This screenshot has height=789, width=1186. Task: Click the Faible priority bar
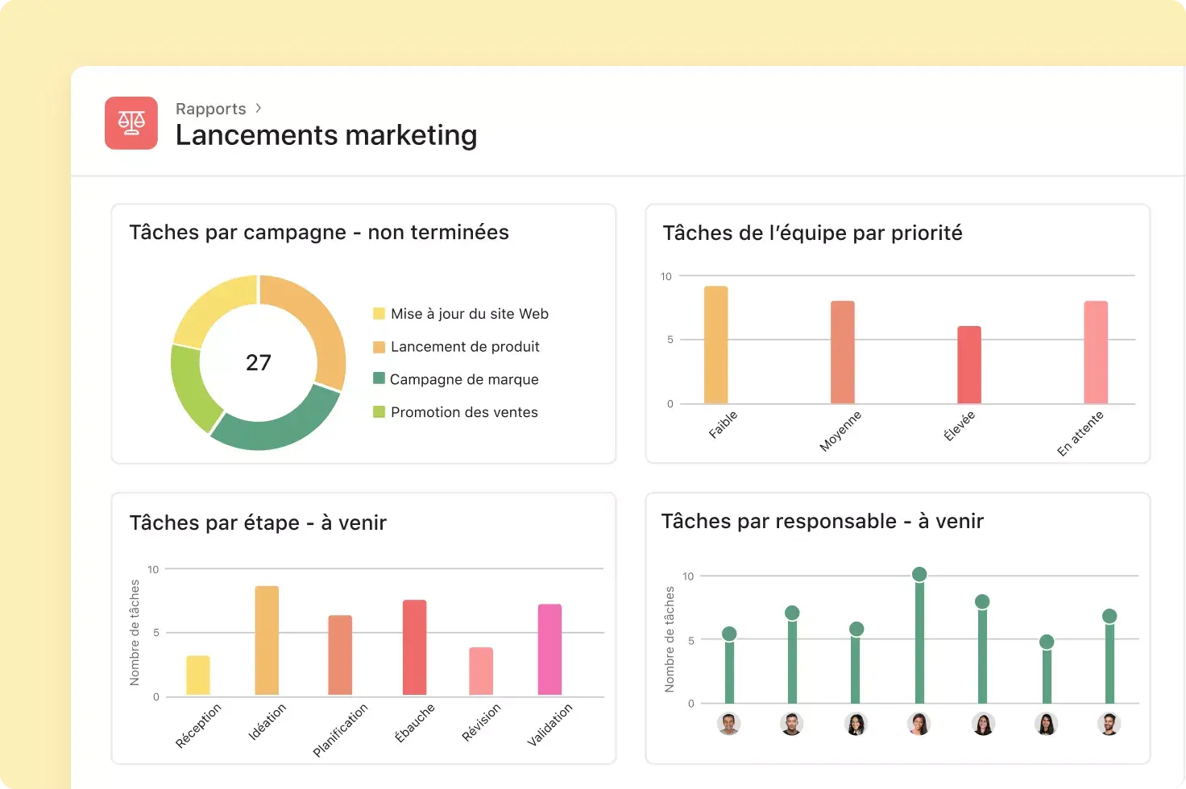point(715,345)
